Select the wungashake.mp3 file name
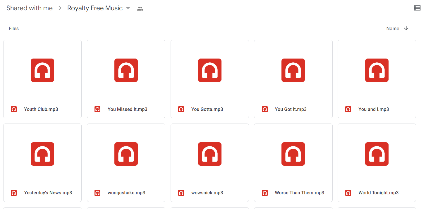Image resolution: width=426 pixels, height=209 pixels. (x=126, y=193)
